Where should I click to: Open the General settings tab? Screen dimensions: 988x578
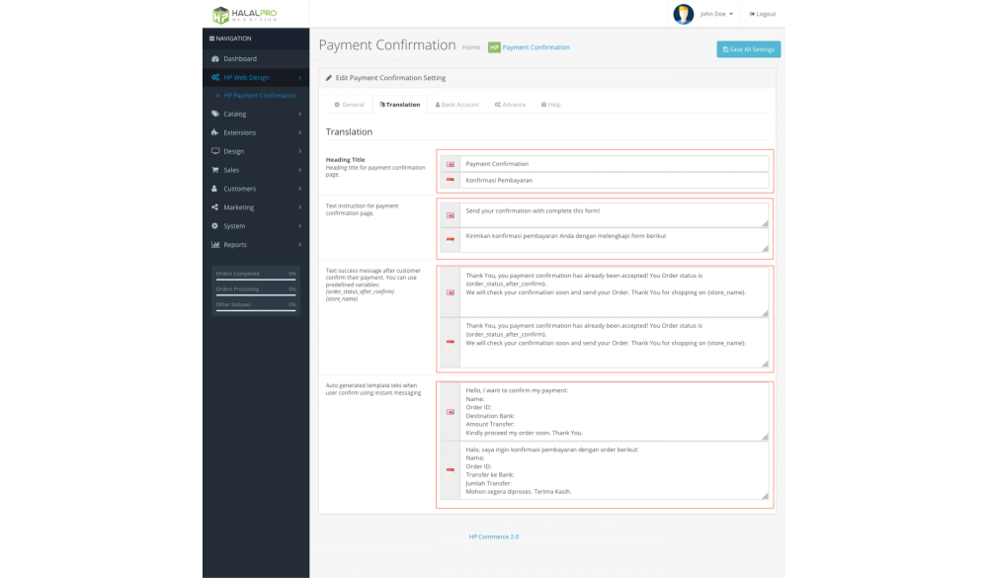coord(349,105)
